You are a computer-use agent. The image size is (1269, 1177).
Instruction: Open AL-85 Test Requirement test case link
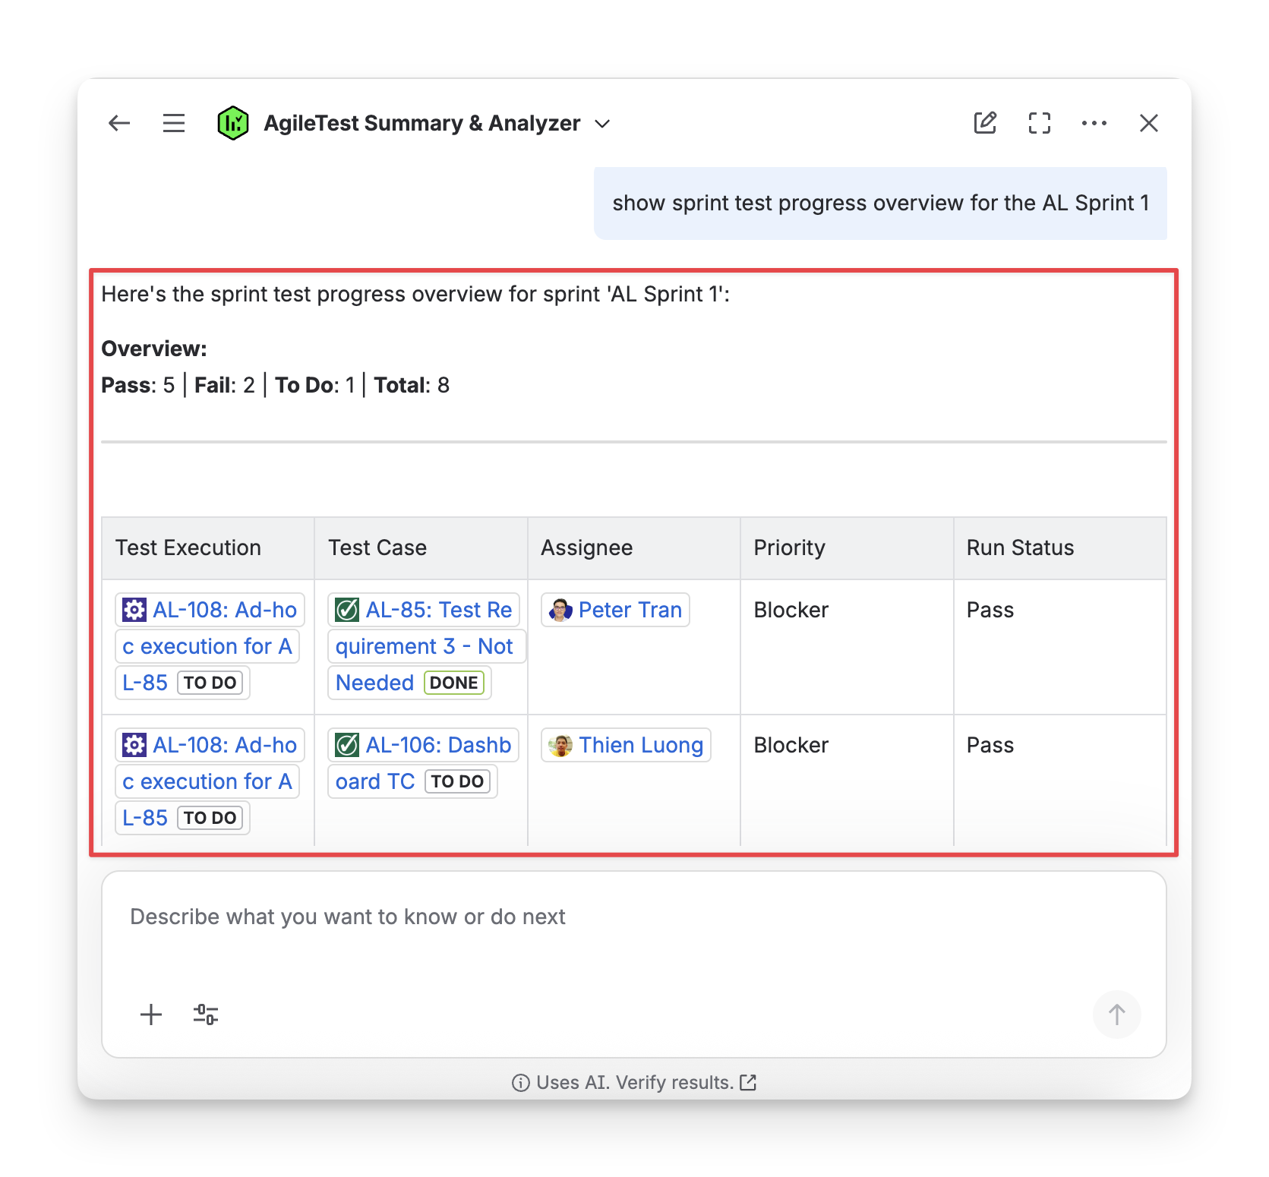tap(437, 610)
